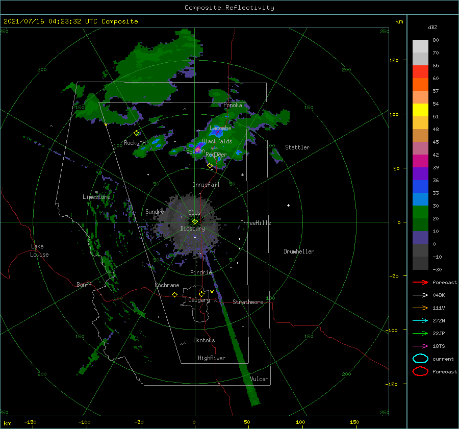
Task: Click the Blackfalds city label
Action: [217, 141]
